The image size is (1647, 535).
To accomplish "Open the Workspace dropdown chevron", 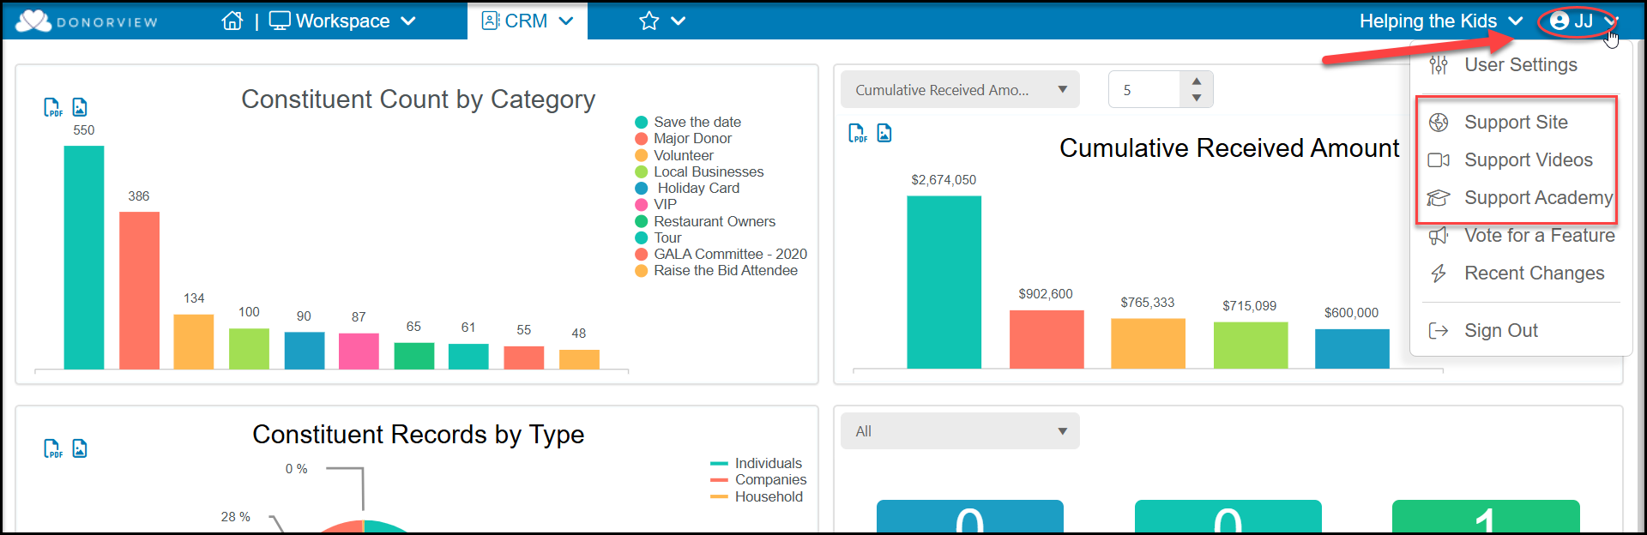I will point(408,21).
